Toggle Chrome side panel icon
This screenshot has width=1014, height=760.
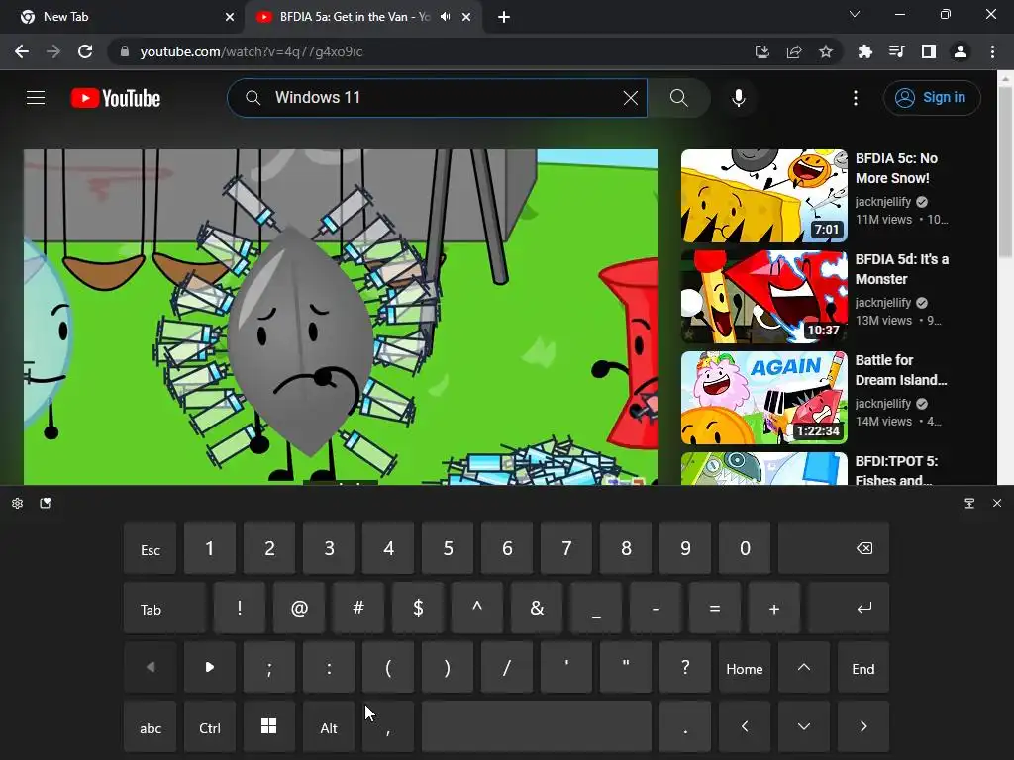[929, 51]
